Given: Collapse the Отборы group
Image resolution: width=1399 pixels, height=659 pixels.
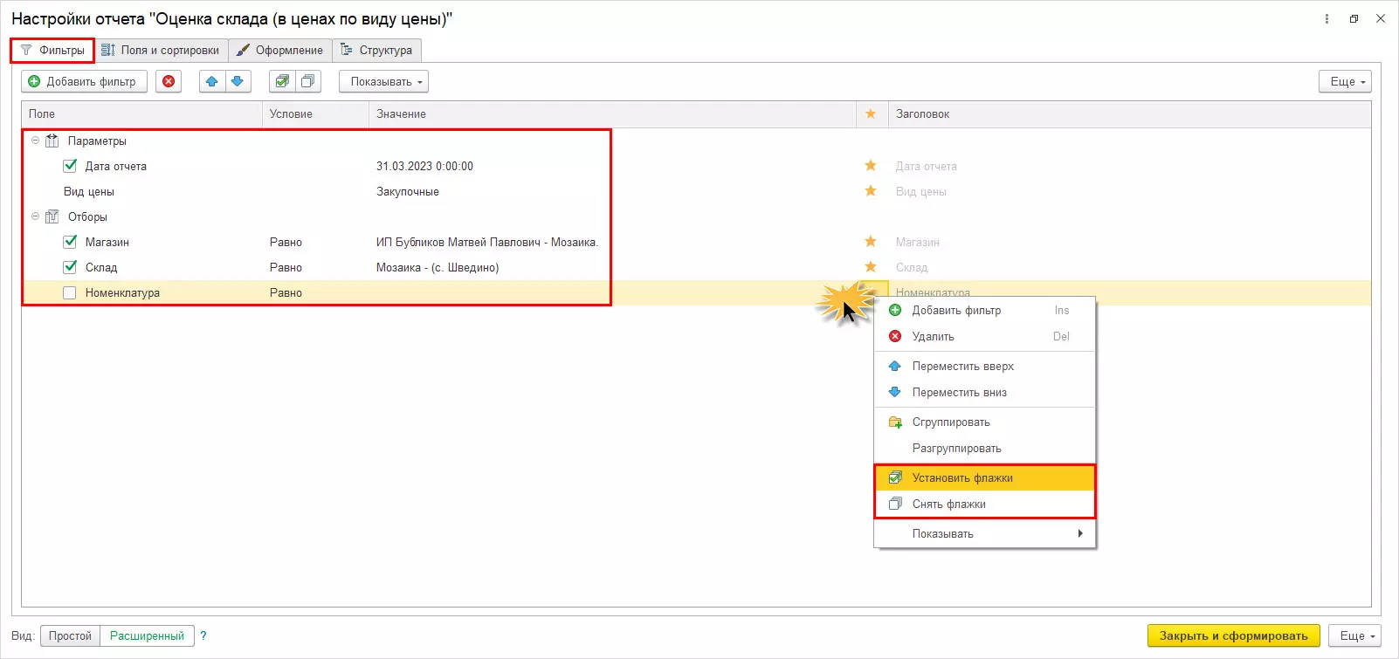Looking at the screenshot, I should click(x=36, y=216).
